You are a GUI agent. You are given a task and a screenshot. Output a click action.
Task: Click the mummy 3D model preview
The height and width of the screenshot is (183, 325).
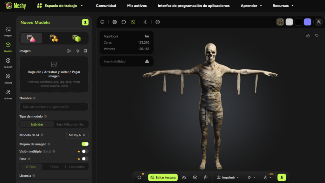point(210,106)
